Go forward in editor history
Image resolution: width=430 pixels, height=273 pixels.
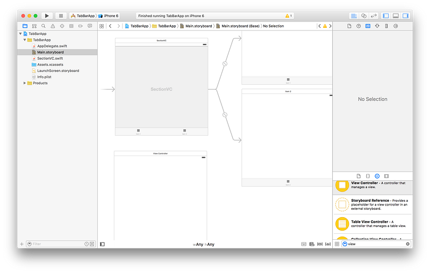click(118, 26)
